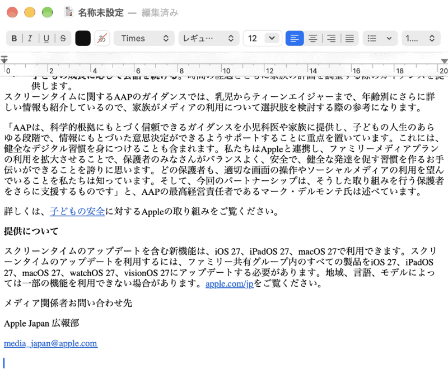
Task: Toggle strikethrough formatting
Action: (63, 38)
